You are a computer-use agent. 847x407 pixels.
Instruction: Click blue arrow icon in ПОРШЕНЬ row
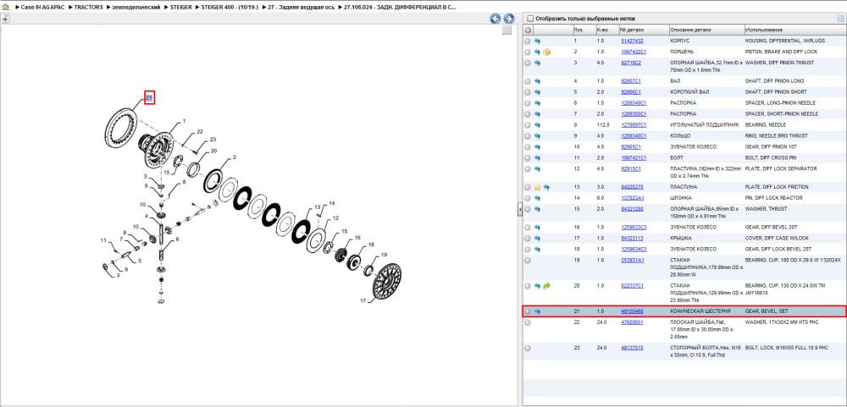[x=538, y=52]
